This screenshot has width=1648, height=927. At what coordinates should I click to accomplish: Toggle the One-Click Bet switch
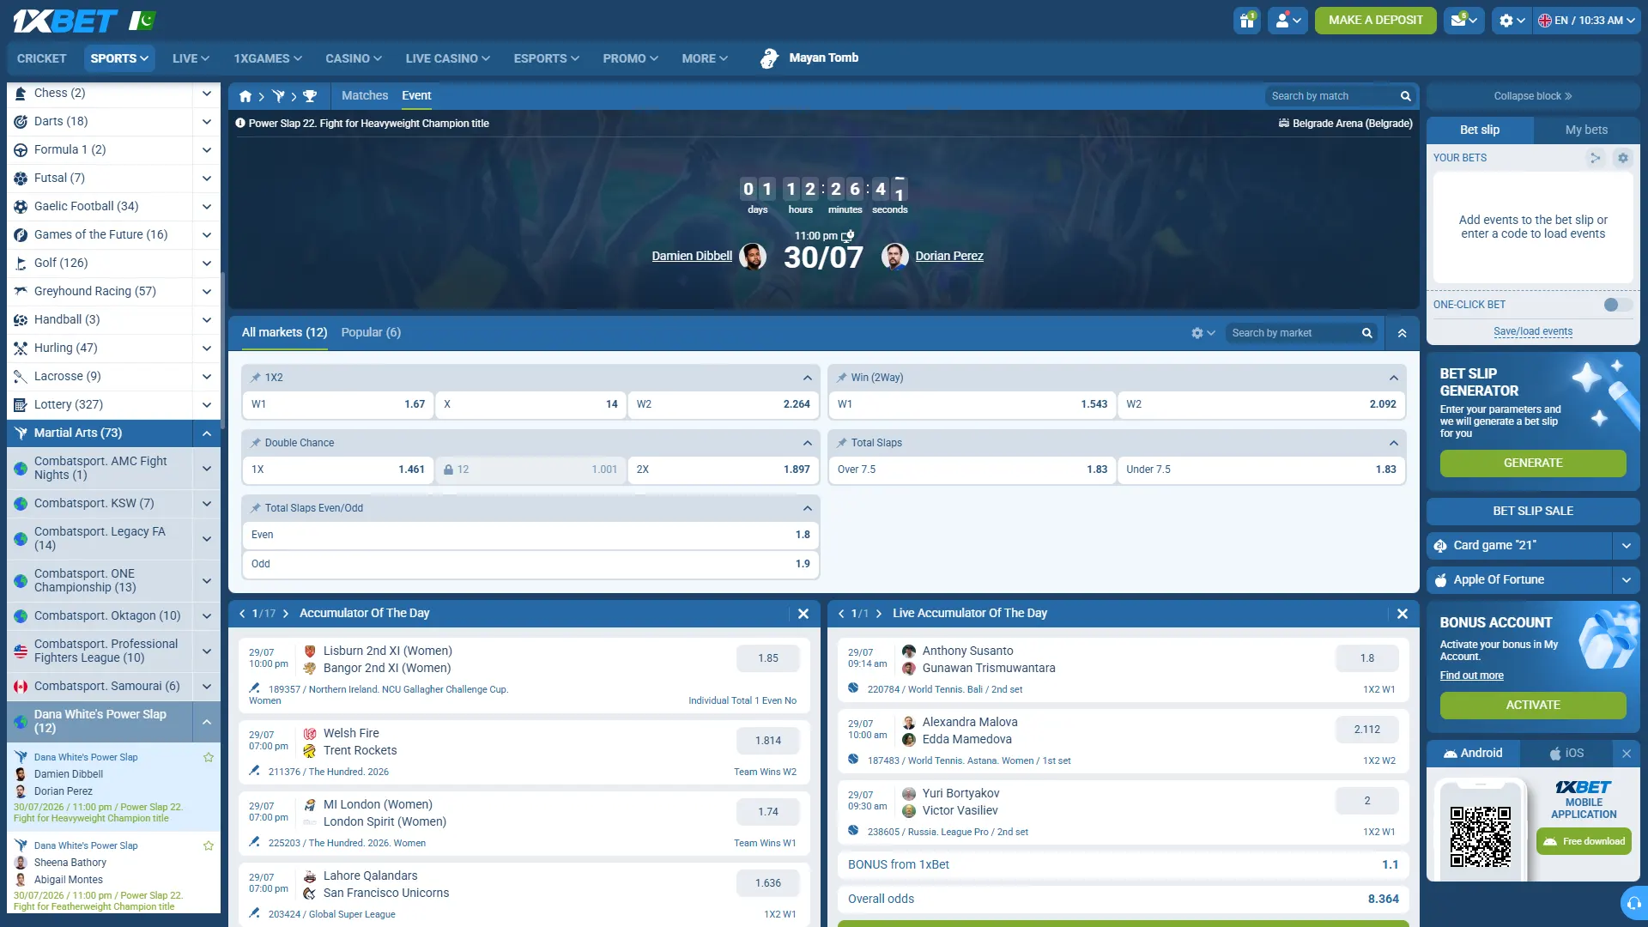(x=1617, y=305)
